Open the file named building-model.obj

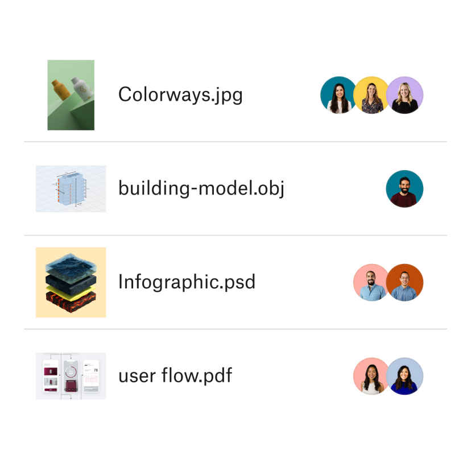click(x=202, y=188)
